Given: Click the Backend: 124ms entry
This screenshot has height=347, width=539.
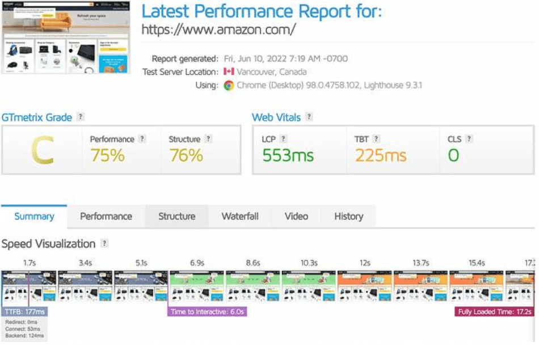Looking at the screenshot, I should [x=24, y=335].
